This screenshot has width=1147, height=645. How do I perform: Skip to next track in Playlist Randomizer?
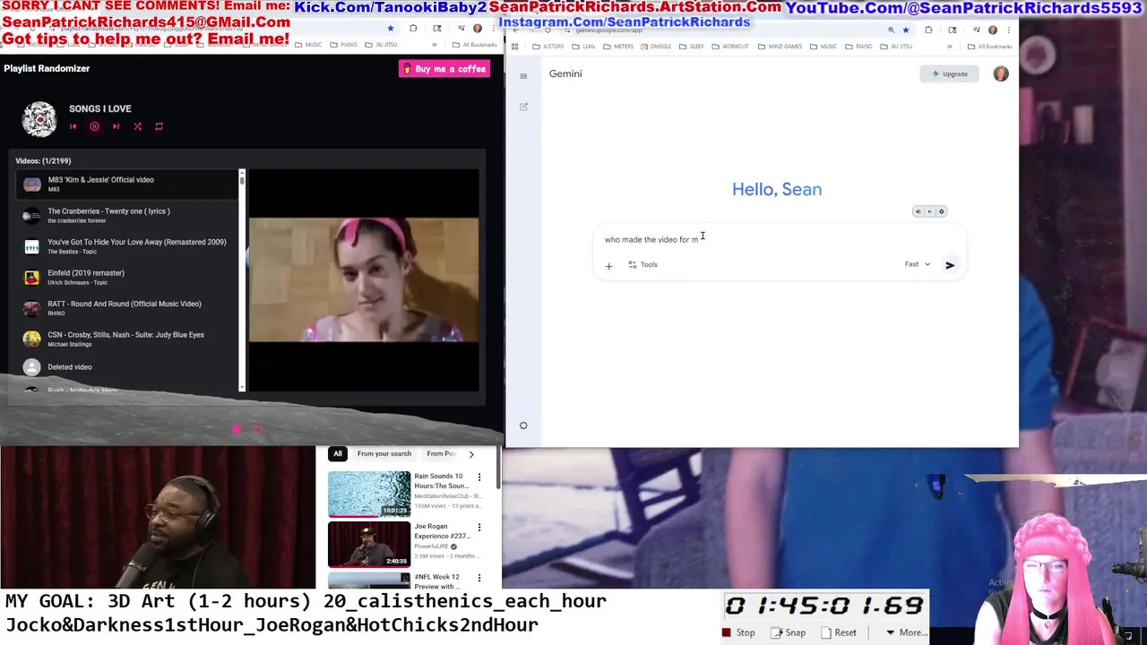(x=116, y=126)
